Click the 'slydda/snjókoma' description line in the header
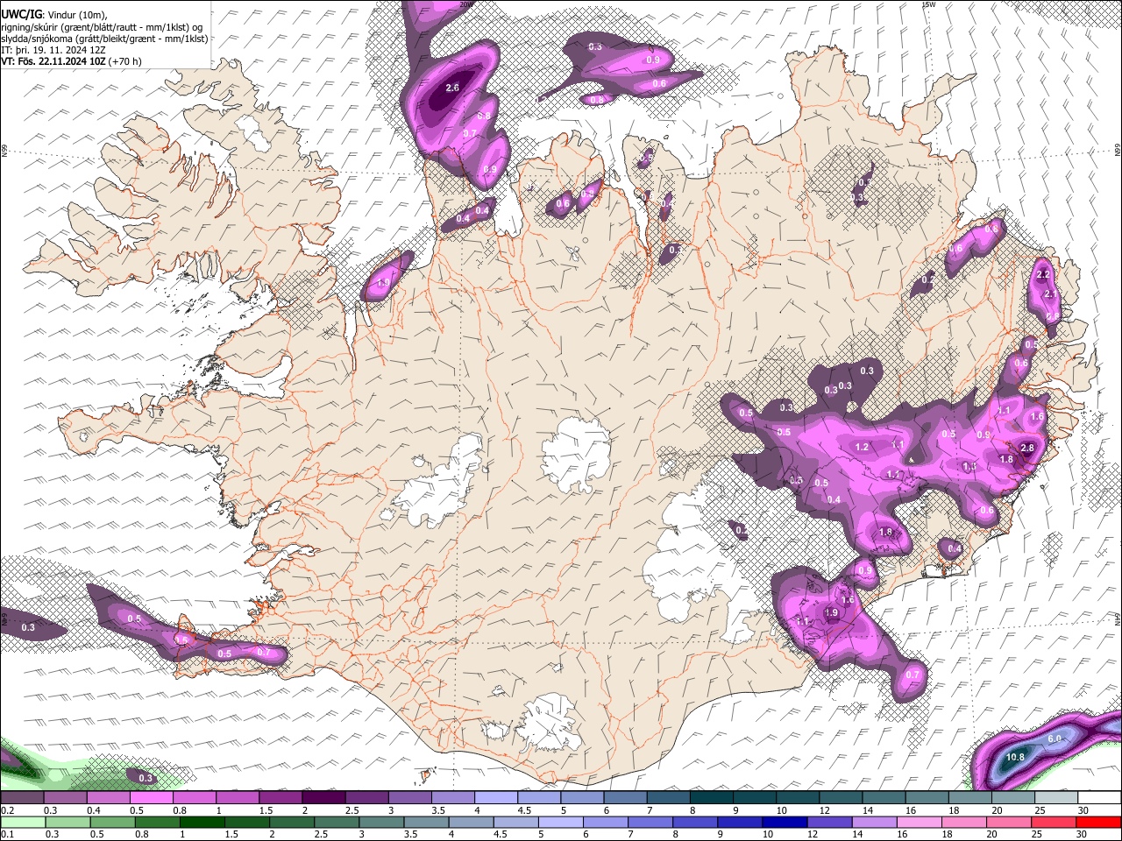 [104, 39]
